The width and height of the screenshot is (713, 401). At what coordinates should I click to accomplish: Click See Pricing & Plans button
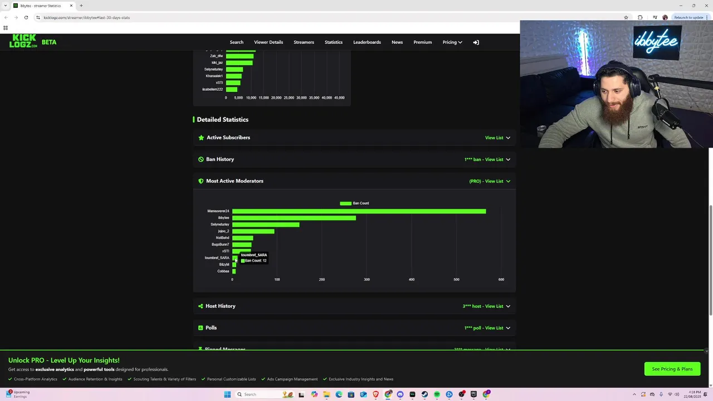672,369
